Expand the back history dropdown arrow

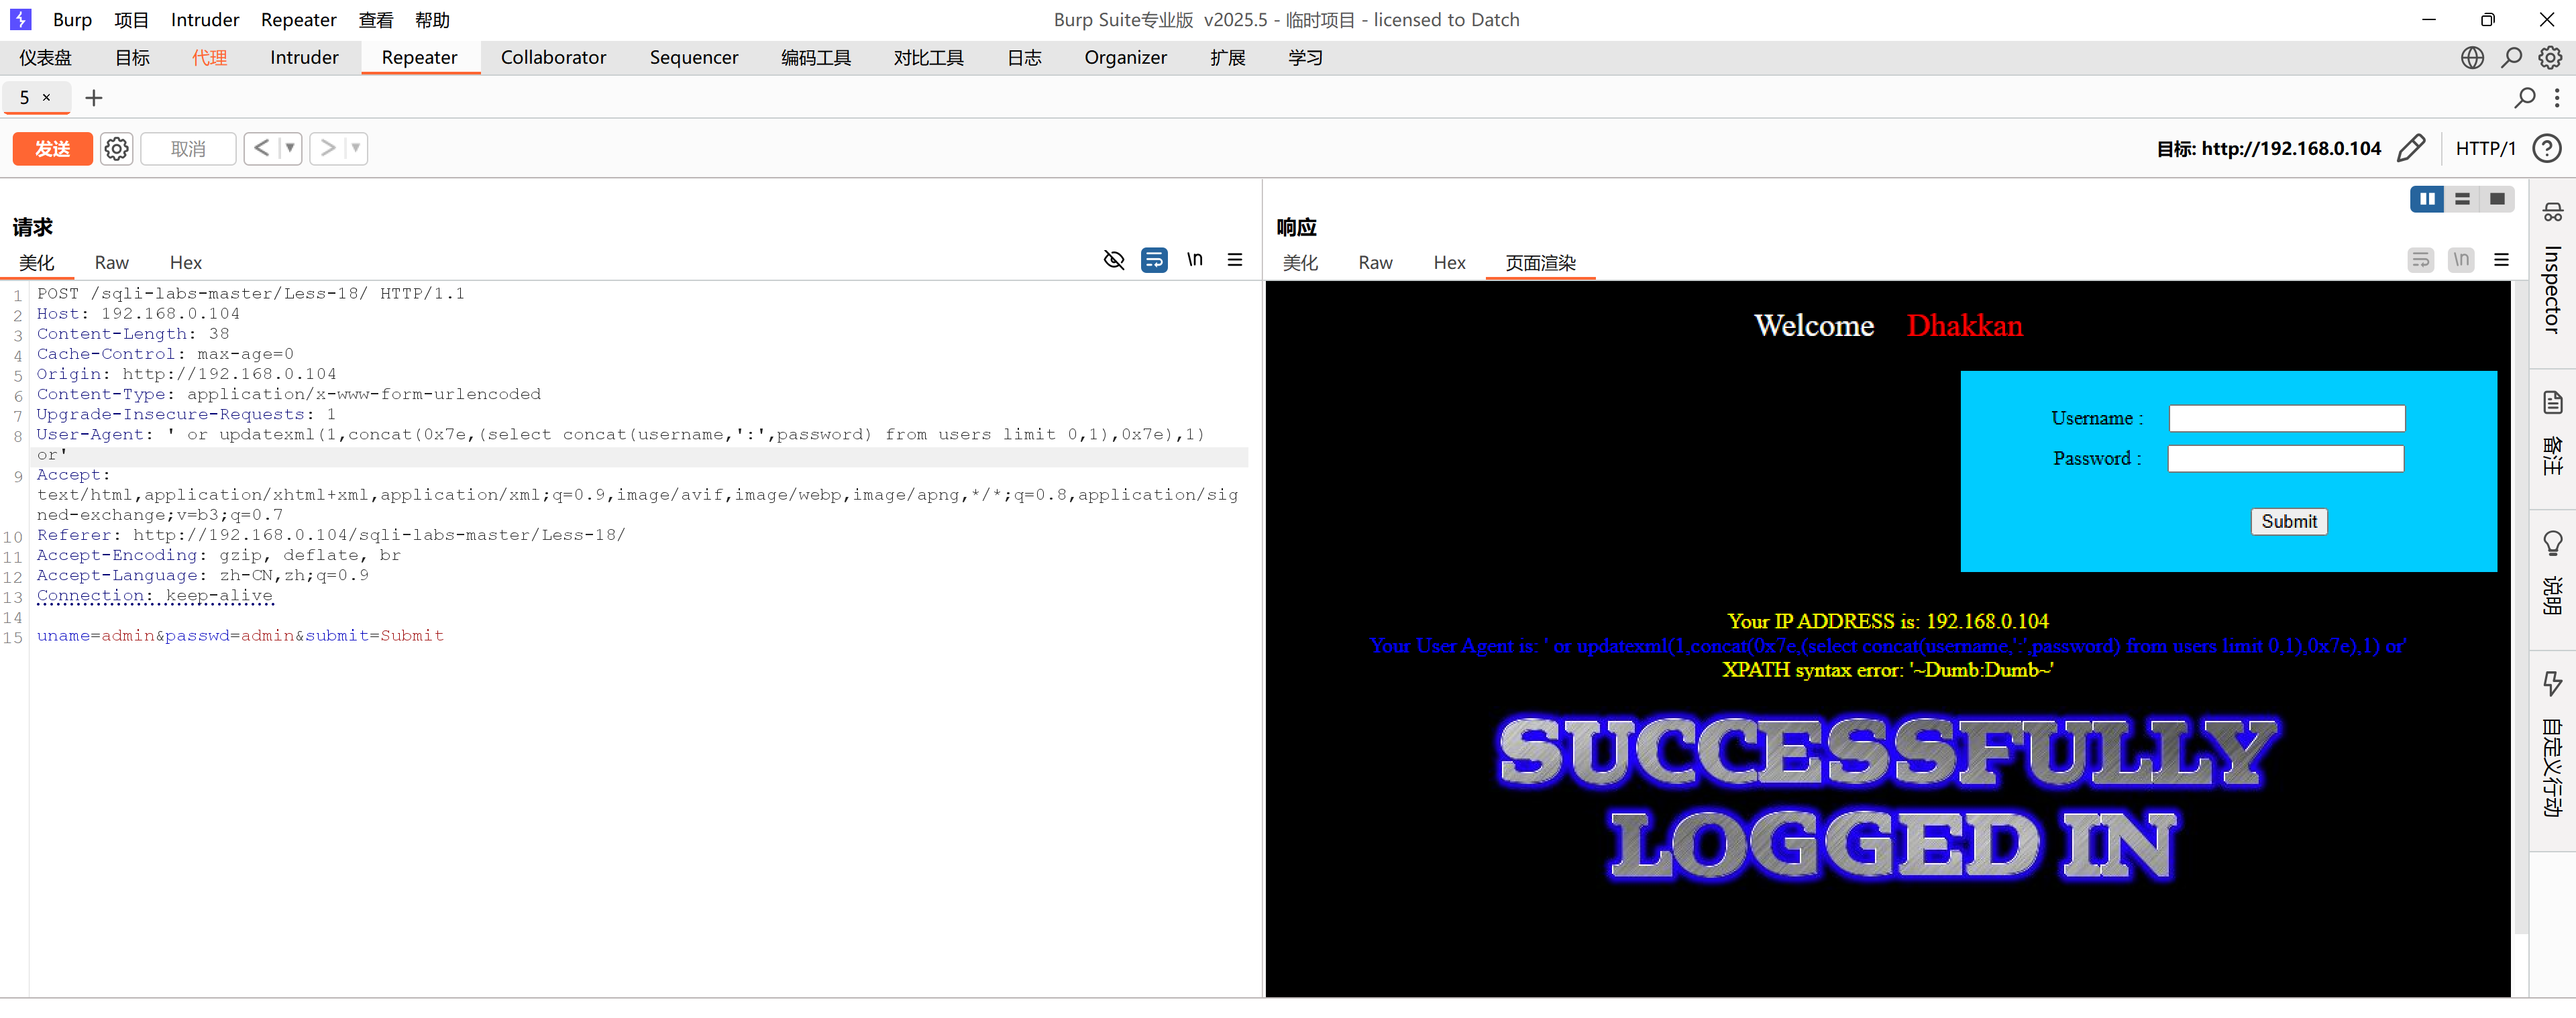pos(290,149)
